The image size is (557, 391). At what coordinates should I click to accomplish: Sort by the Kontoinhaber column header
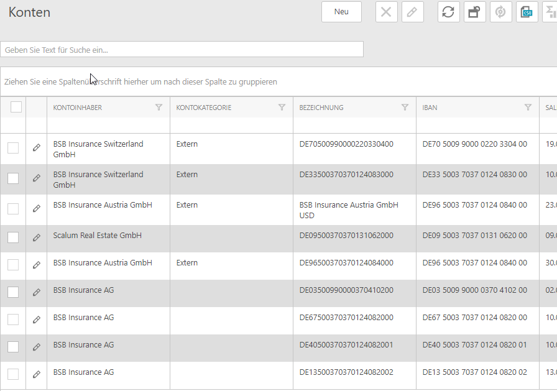point(78,108)
